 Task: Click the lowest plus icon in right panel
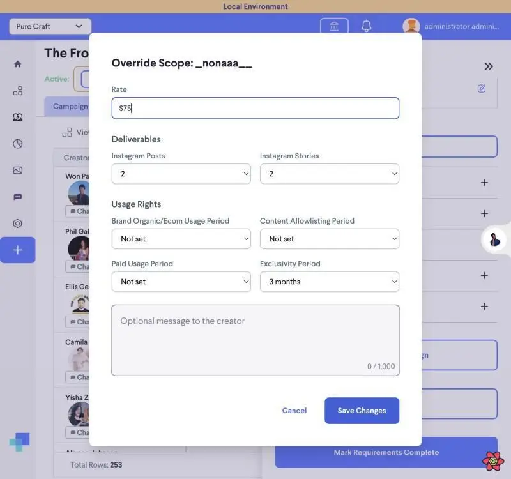484,307
